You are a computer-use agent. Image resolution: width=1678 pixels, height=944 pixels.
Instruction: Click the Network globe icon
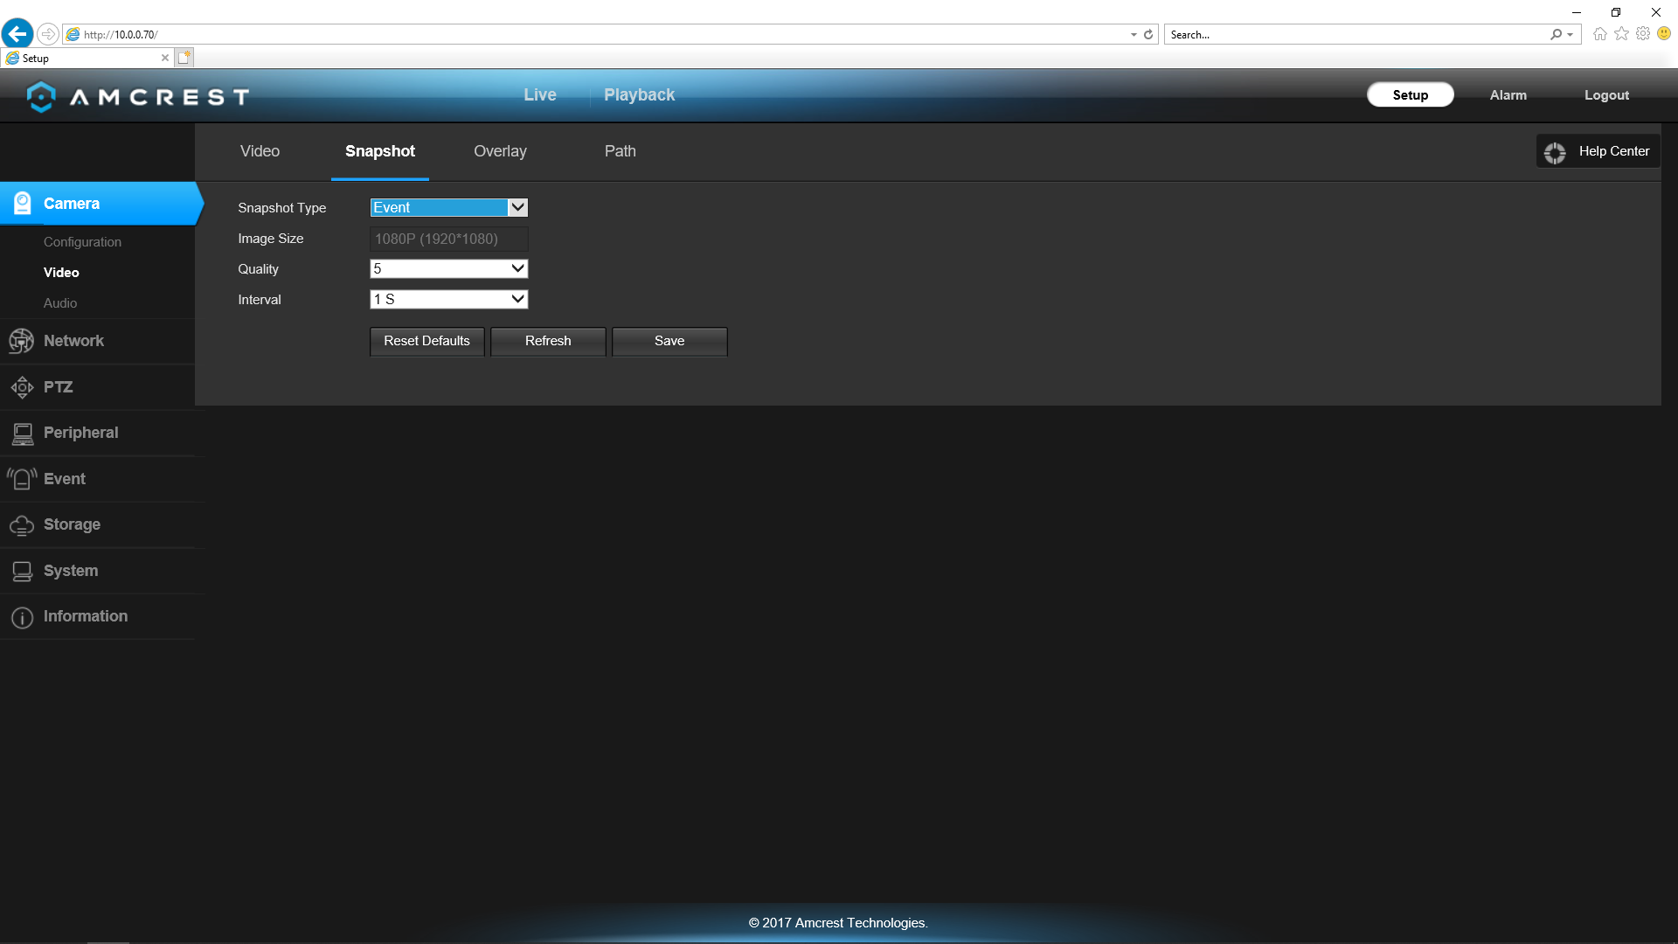click(21, 341)
